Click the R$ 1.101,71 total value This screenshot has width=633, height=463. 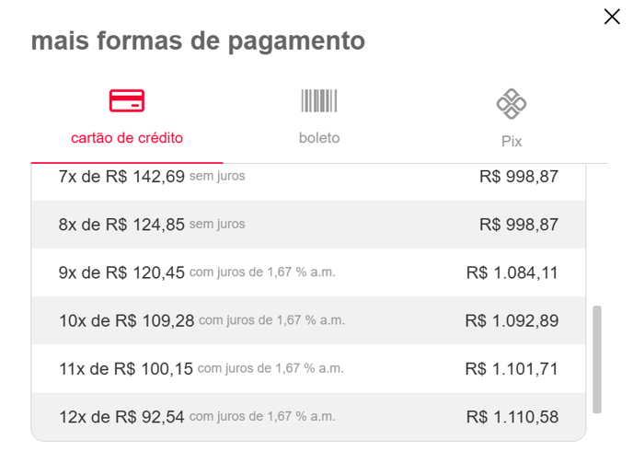(512, 369)
